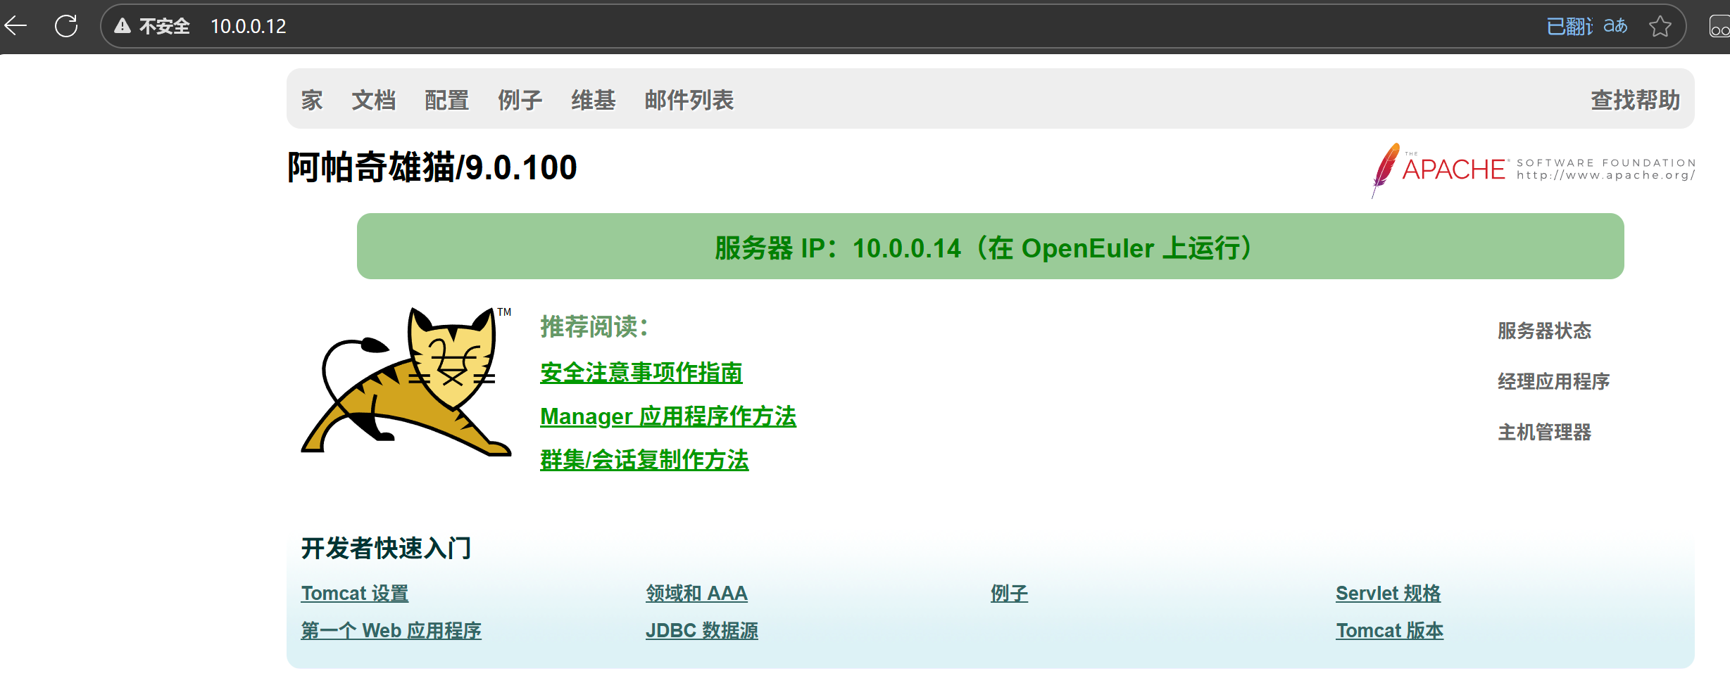Click the 服务器状态 button
Screen dimensions: 1730x678
pyautogui.click(x=1544, y=331)
